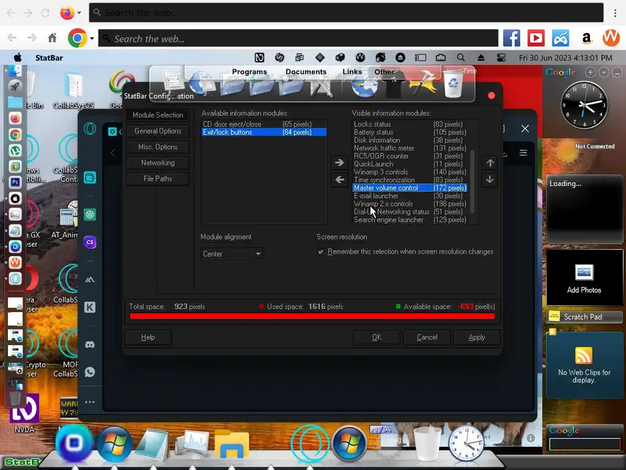Launch File Explorer from bottom dock
Image resolution: width=626 pixels, height=470 pixels.
tap(232, 444)
